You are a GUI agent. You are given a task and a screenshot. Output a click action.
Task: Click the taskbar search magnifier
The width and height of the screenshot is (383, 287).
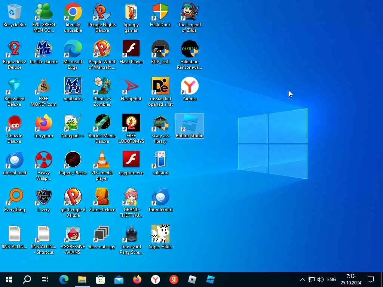click(x=27, y=280)
